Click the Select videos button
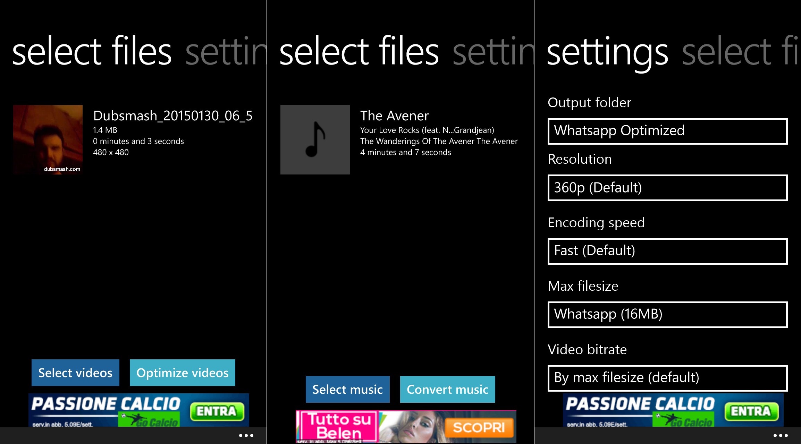 75,373
